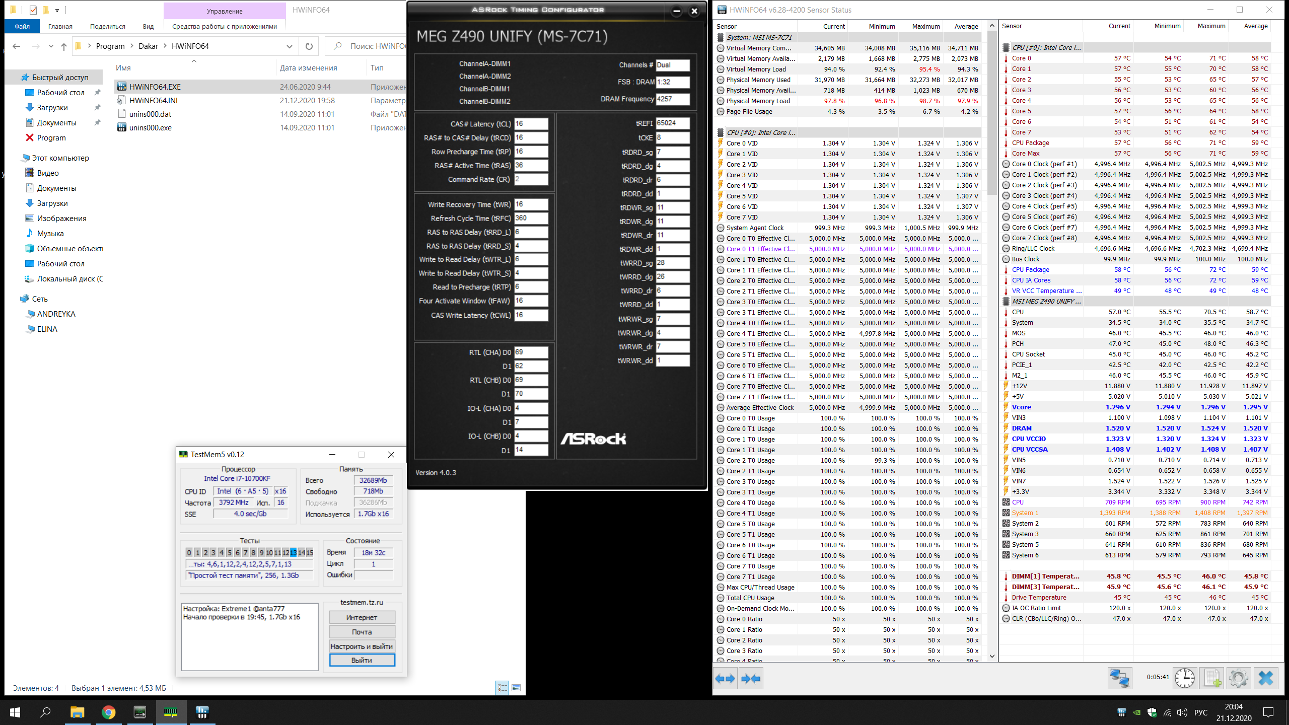Viewport: 1289px width, 725px height.
Task: Switch to the Вид ribbon tab
Action: 148,26
